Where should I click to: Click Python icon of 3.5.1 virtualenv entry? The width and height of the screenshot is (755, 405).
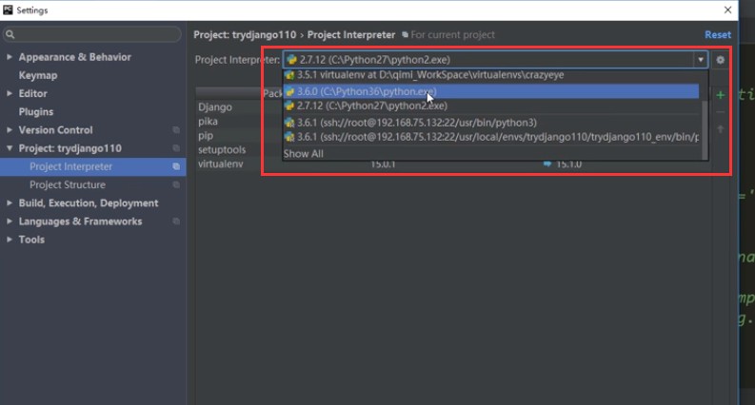click(289, 75)
